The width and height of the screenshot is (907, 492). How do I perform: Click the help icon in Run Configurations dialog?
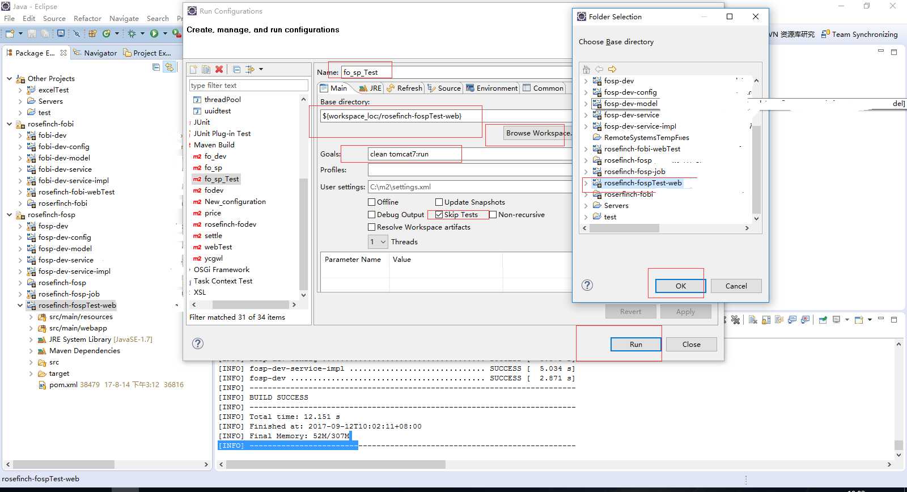(198, 343)
